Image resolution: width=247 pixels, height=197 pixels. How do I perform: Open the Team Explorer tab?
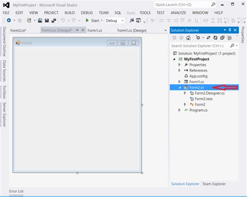(214, 184)
